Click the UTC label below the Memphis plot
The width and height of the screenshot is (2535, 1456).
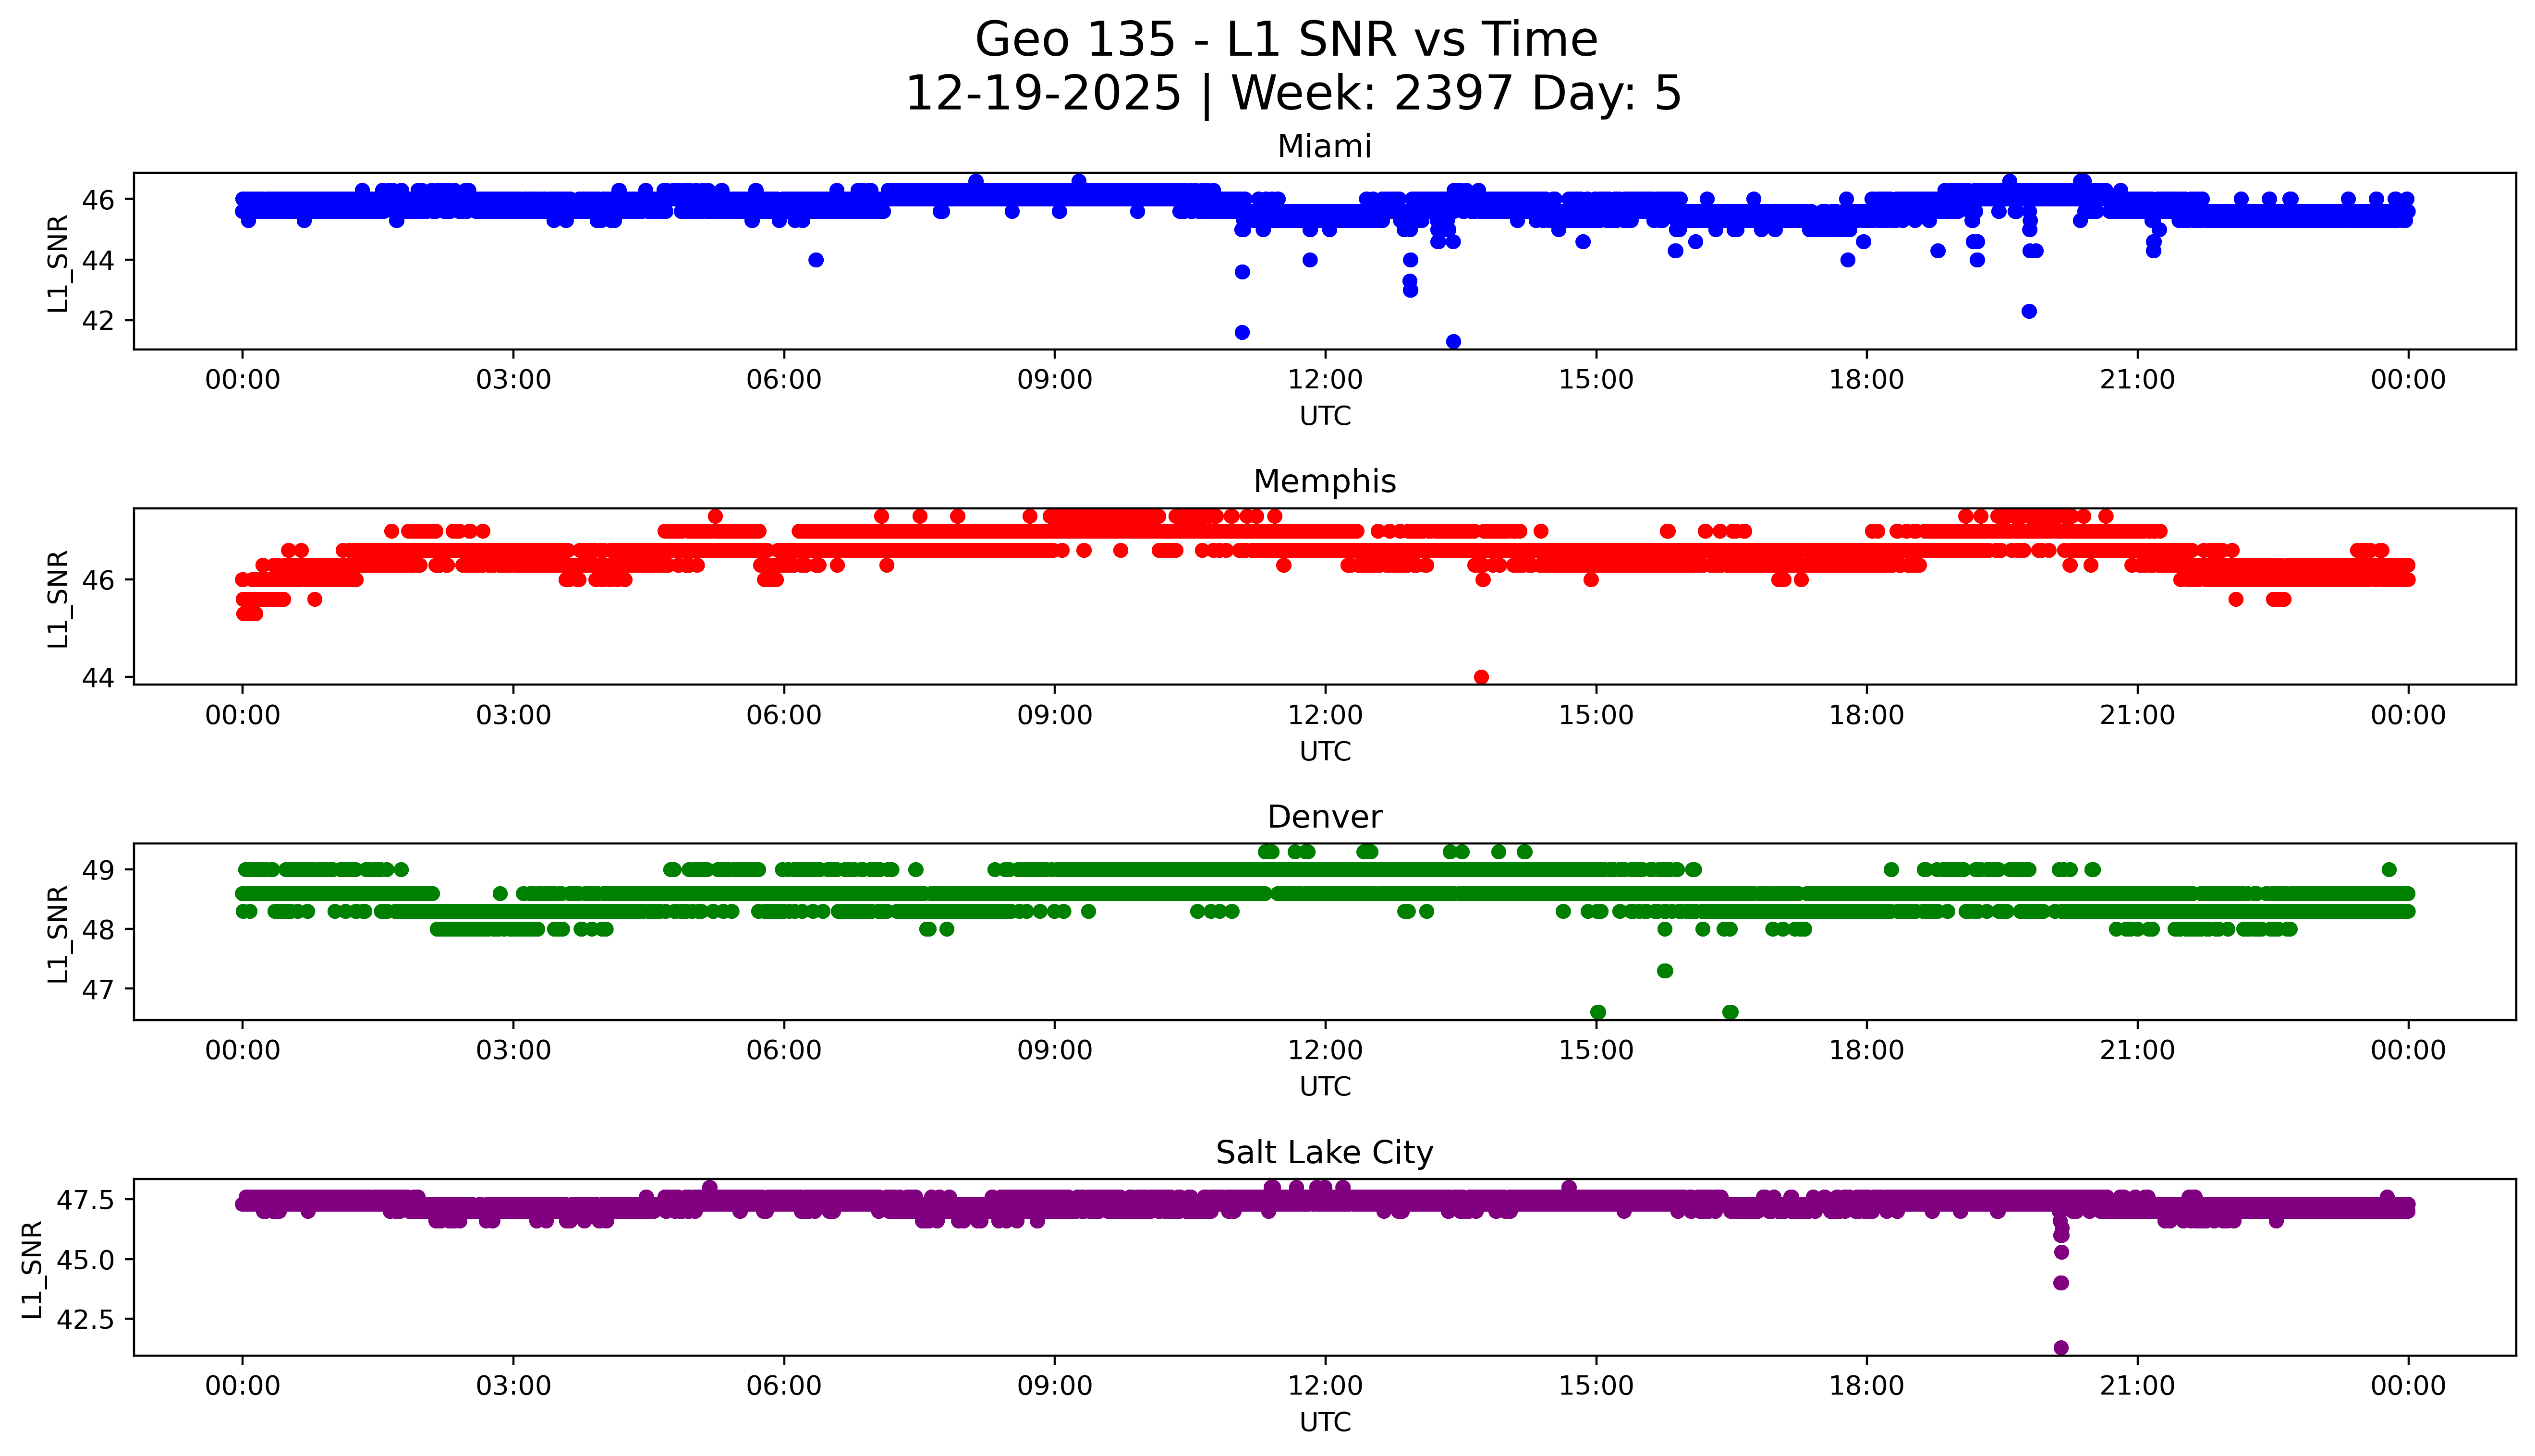(x=1325, y=751)
